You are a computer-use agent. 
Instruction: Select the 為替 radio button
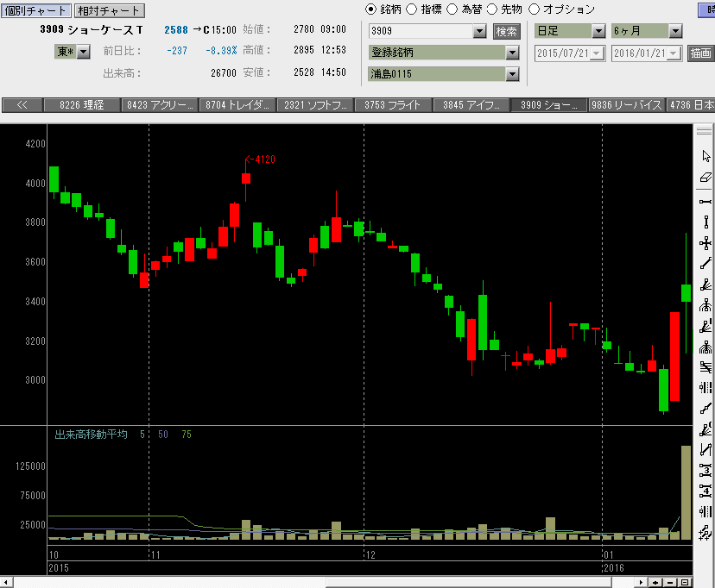(452, 9)
